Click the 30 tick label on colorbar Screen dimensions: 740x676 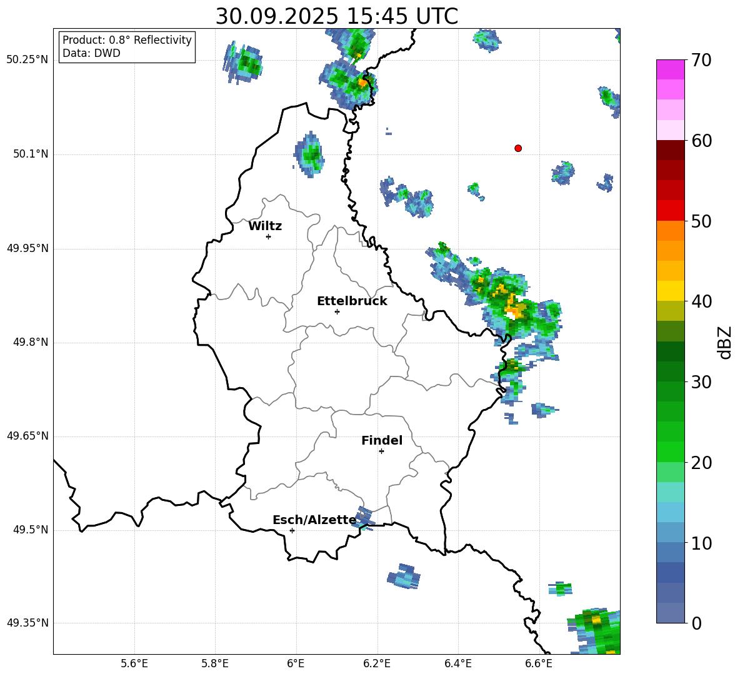pyautogui.click(x=701, y=382)
